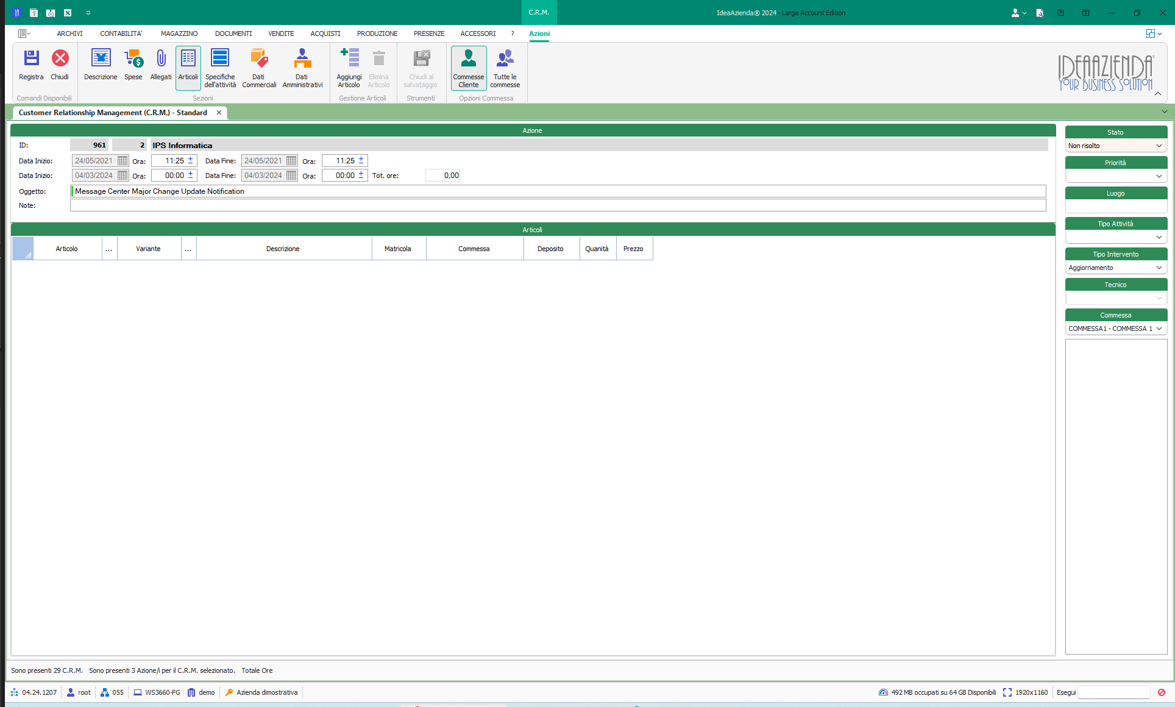
Task: Open the PRODUZIONE menu
Action: 377,34
